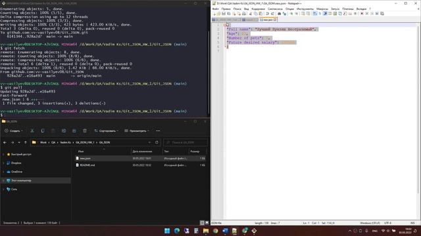This screenshot has width=421, height=236.
Task: Click Save All icon in Notepad++ toolbar
Action: pyautogui.click(x=228, y=14)
